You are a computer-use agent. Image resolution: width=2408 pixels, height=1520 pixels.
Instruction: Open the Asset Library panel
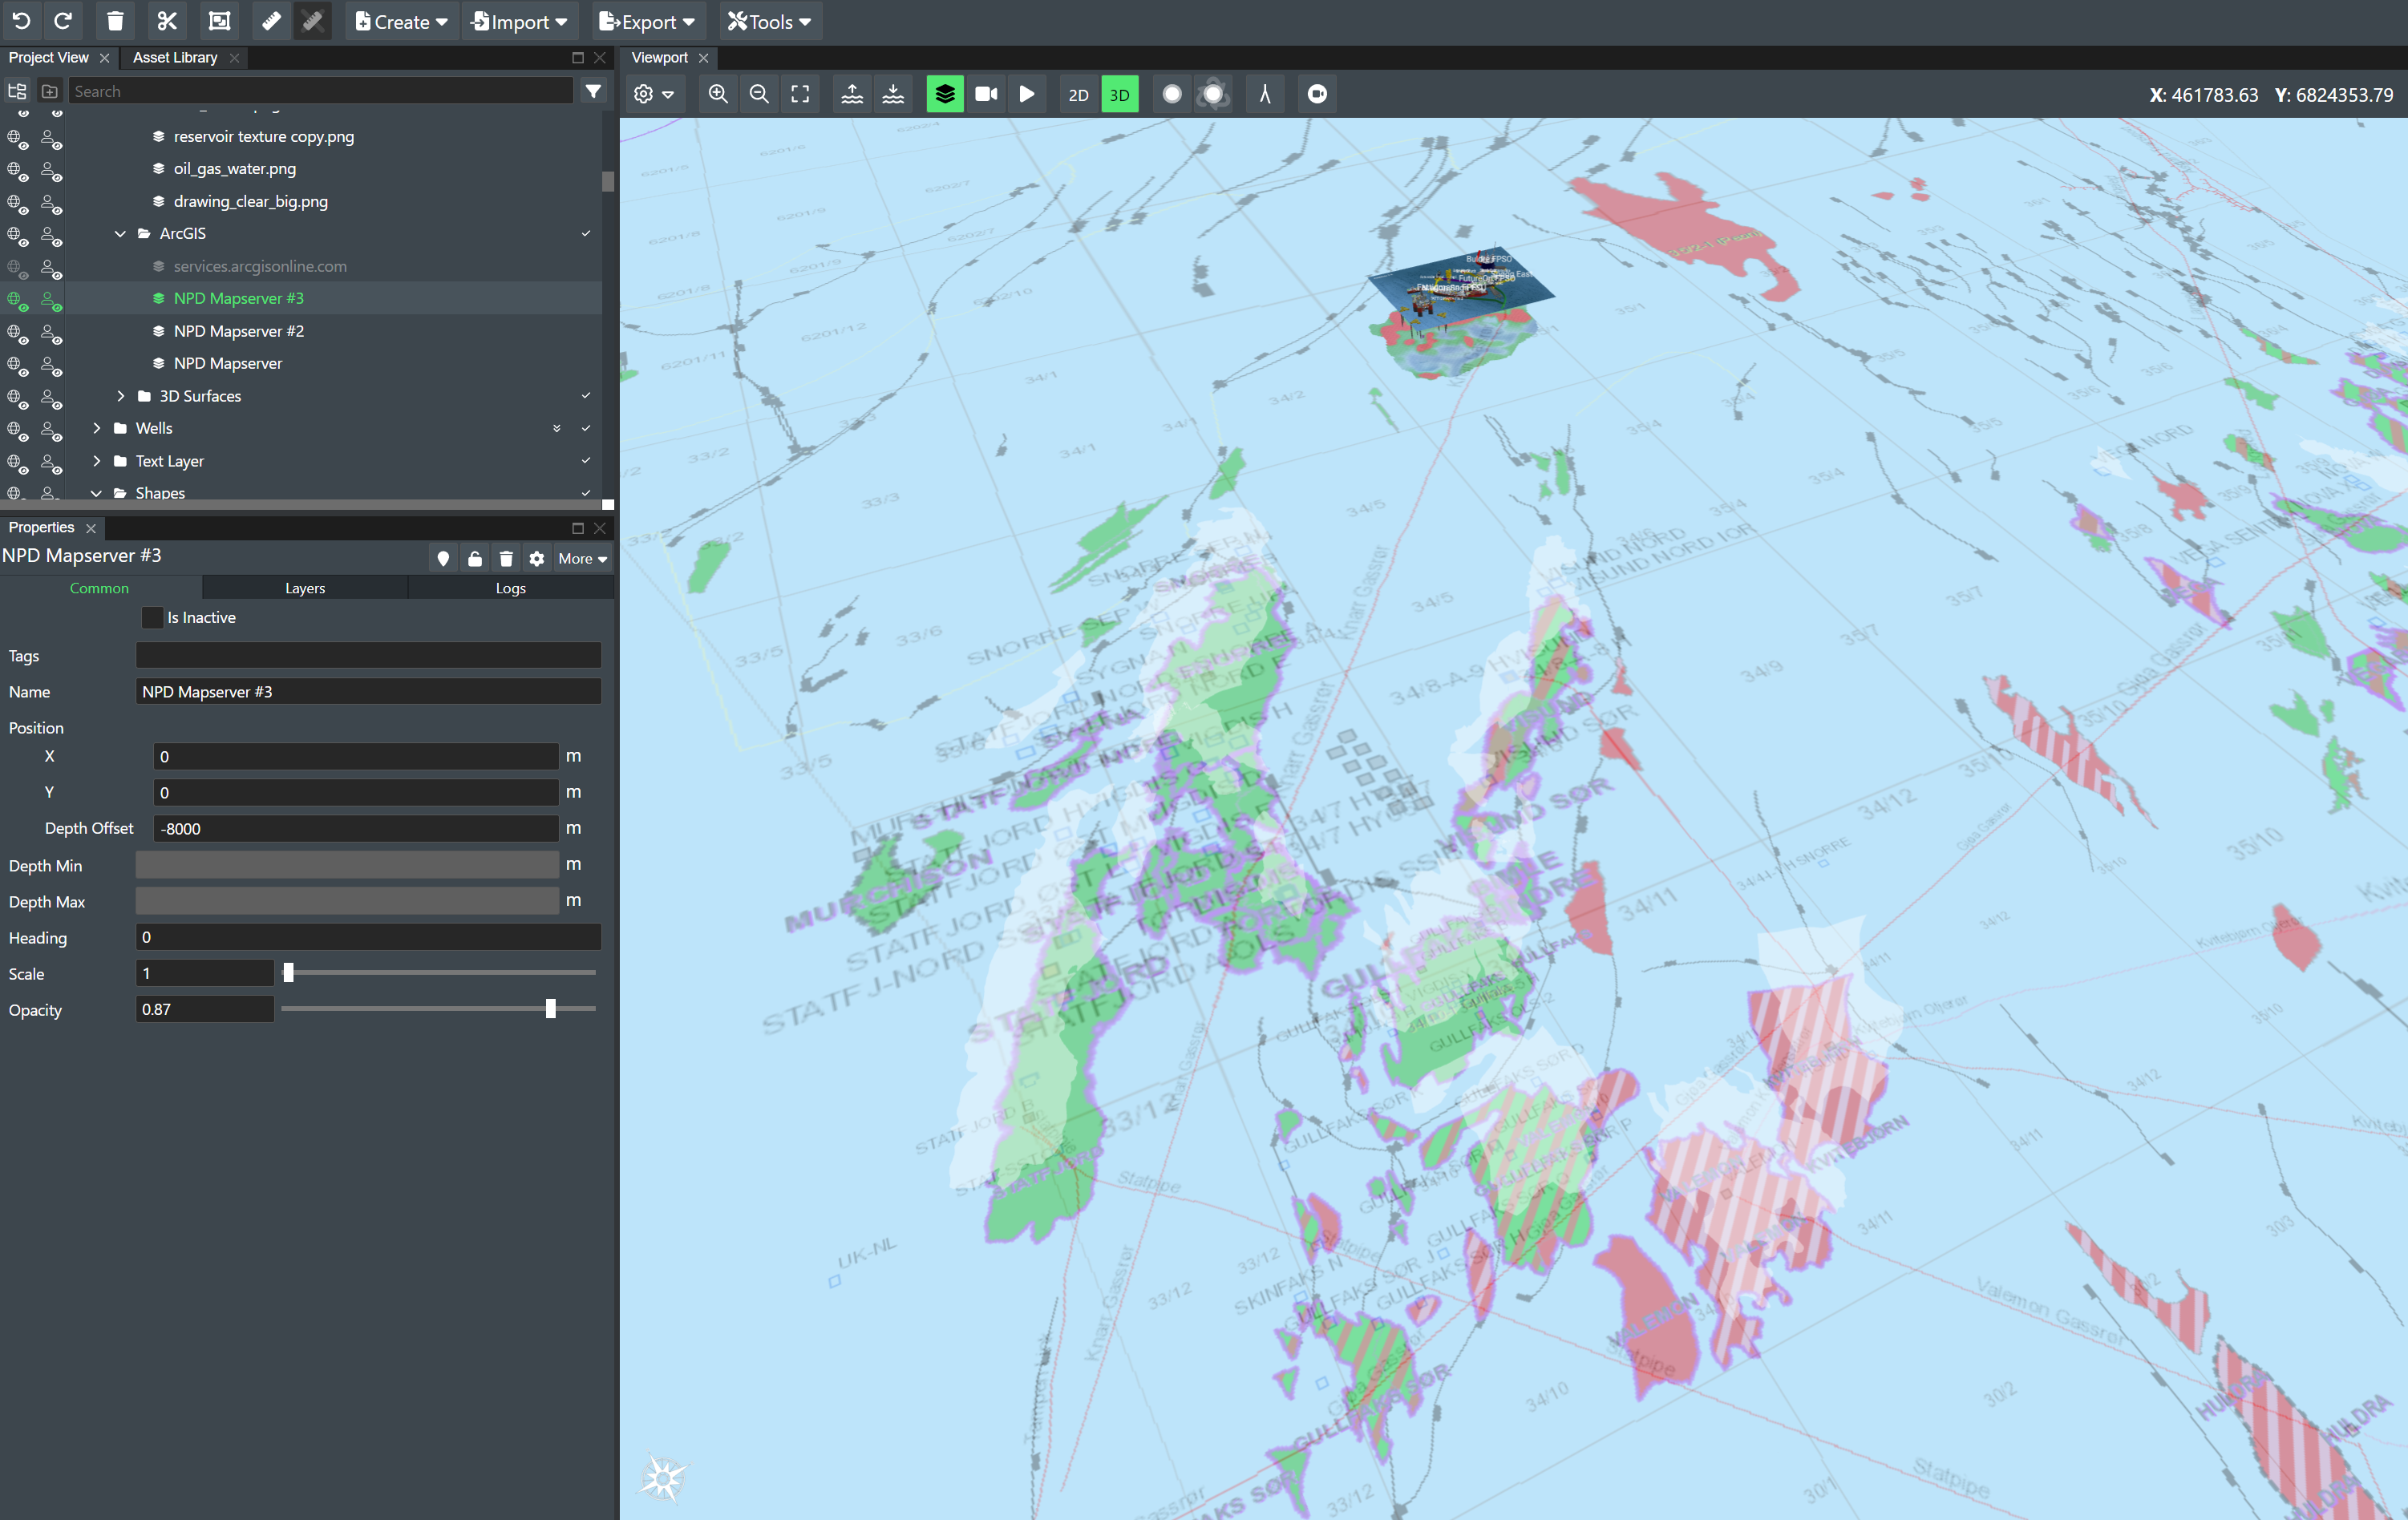click(173, 56)
